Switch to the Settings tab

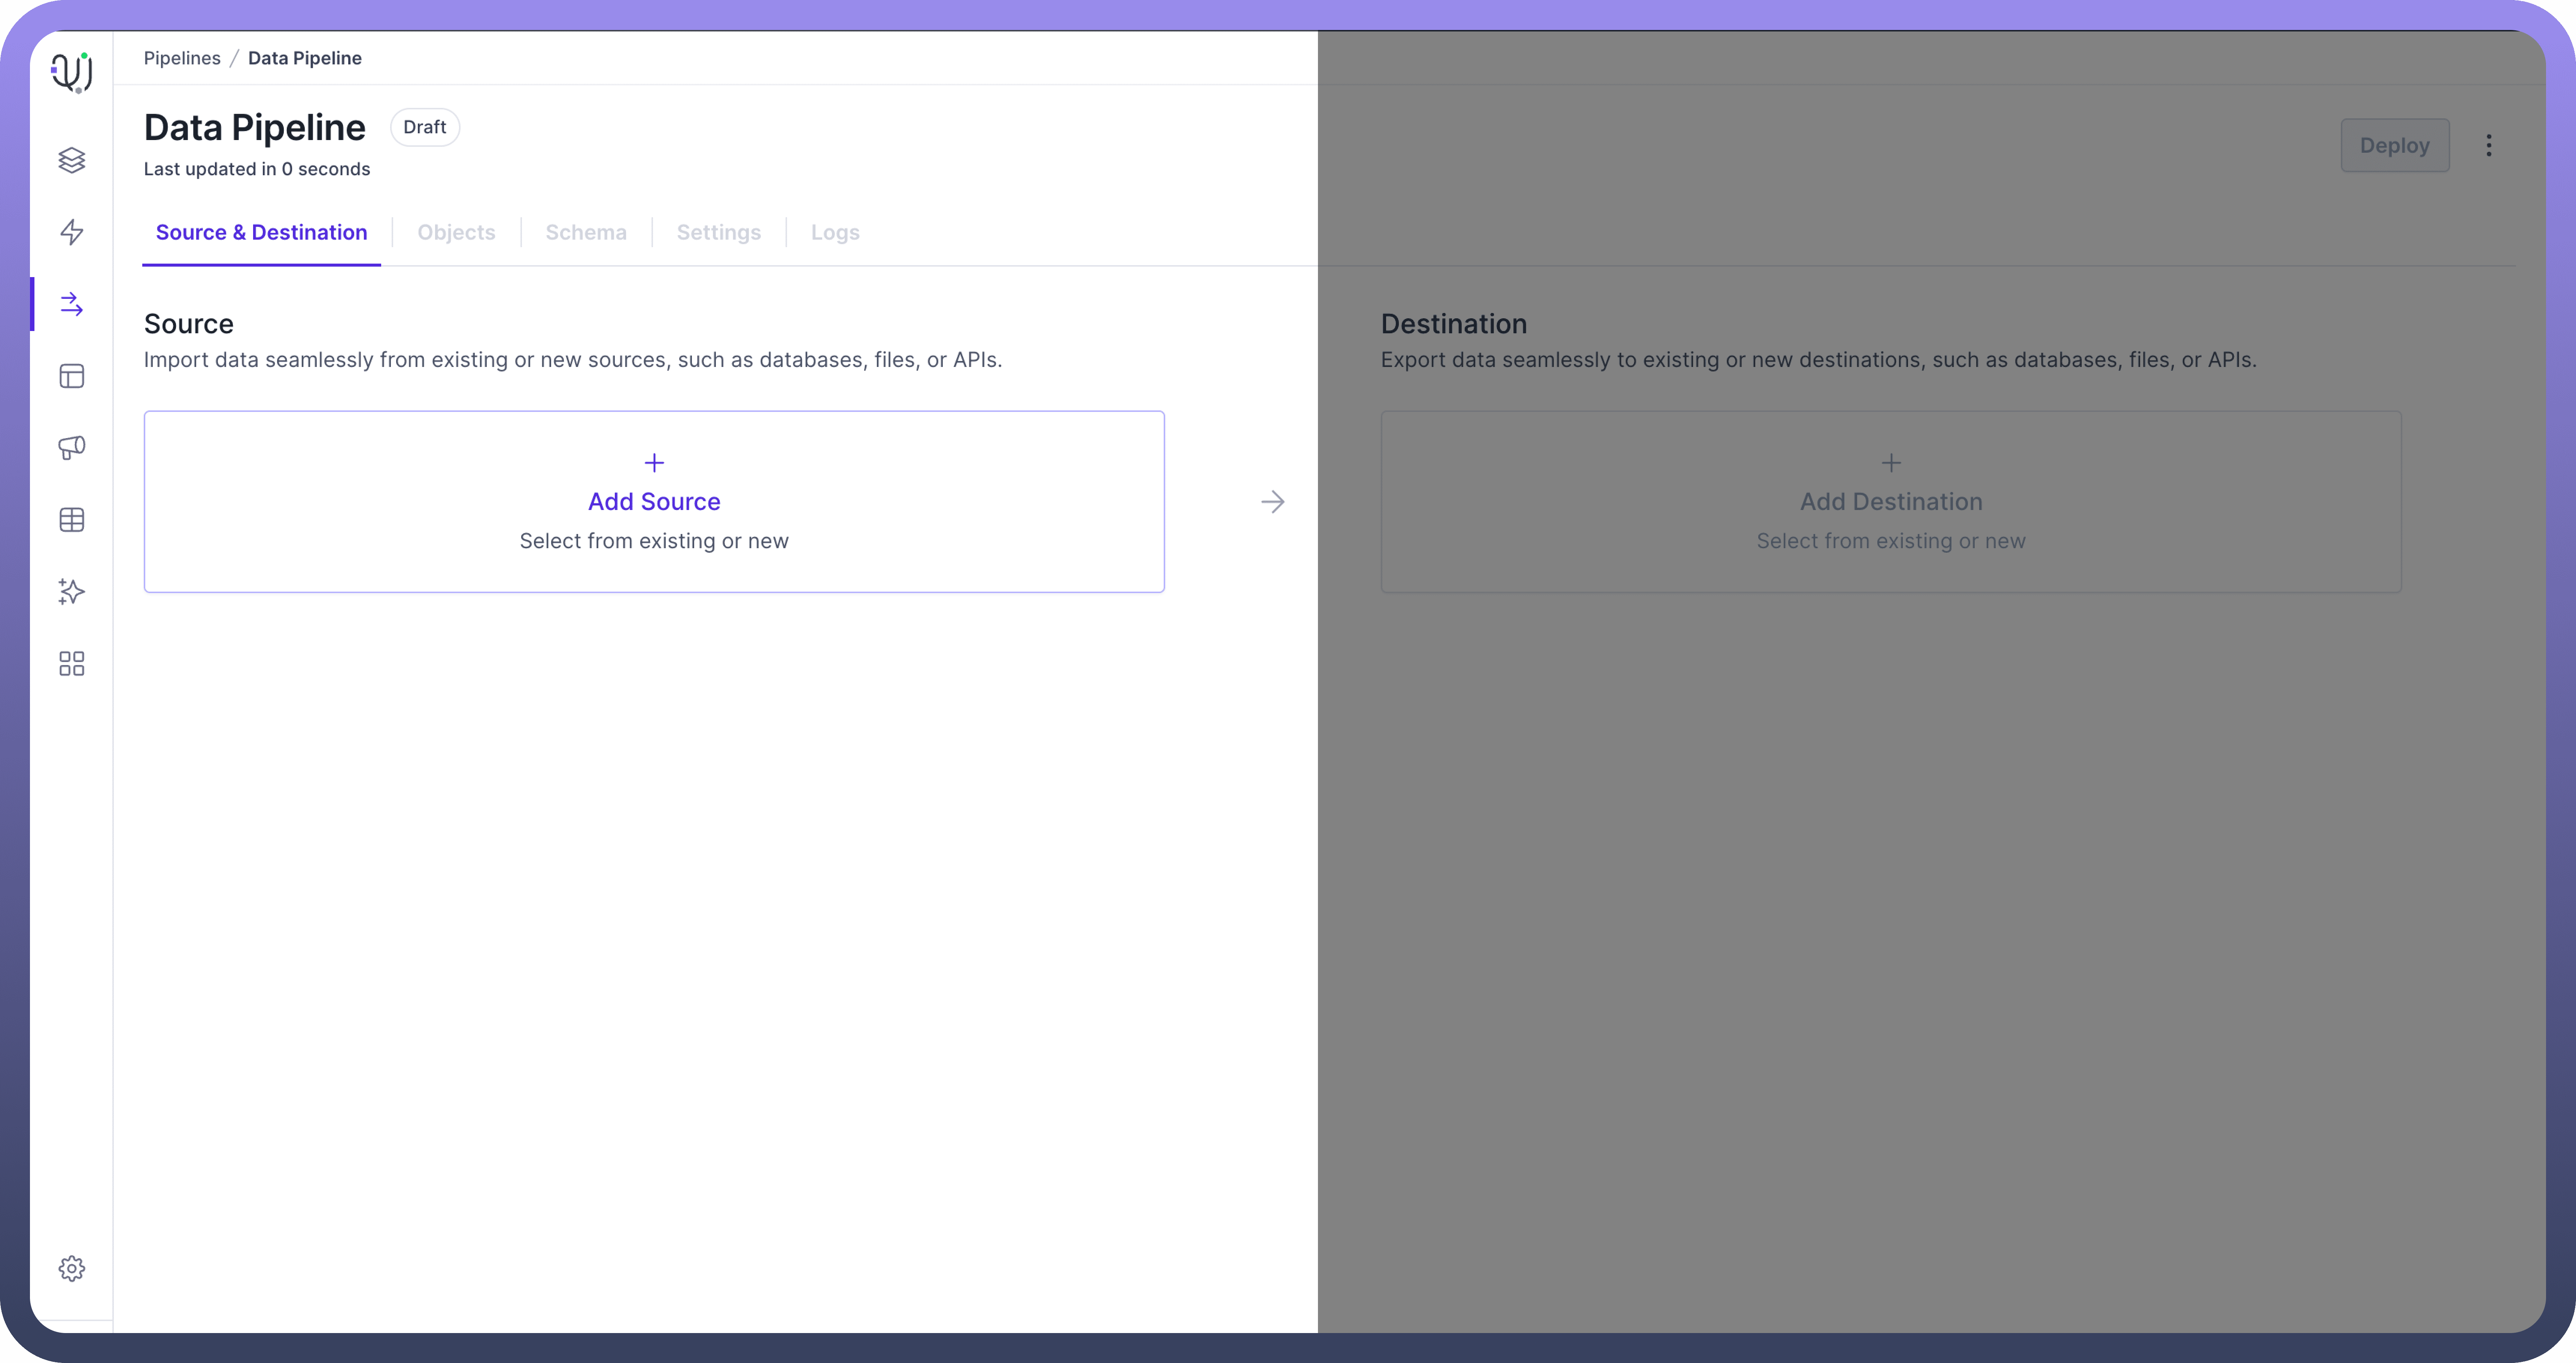pyautogui.click(x=718, y=232)
